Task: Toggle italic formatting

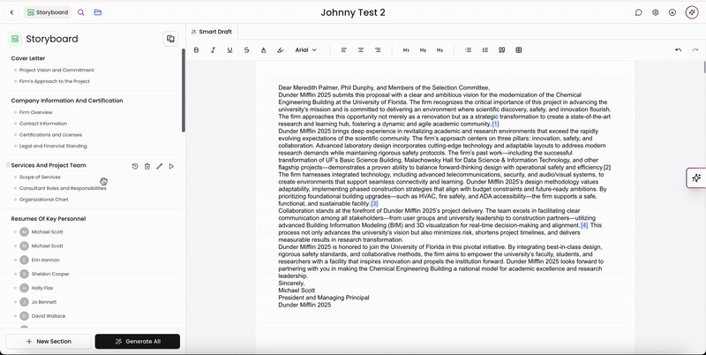Action: click(x=213, y=50)
